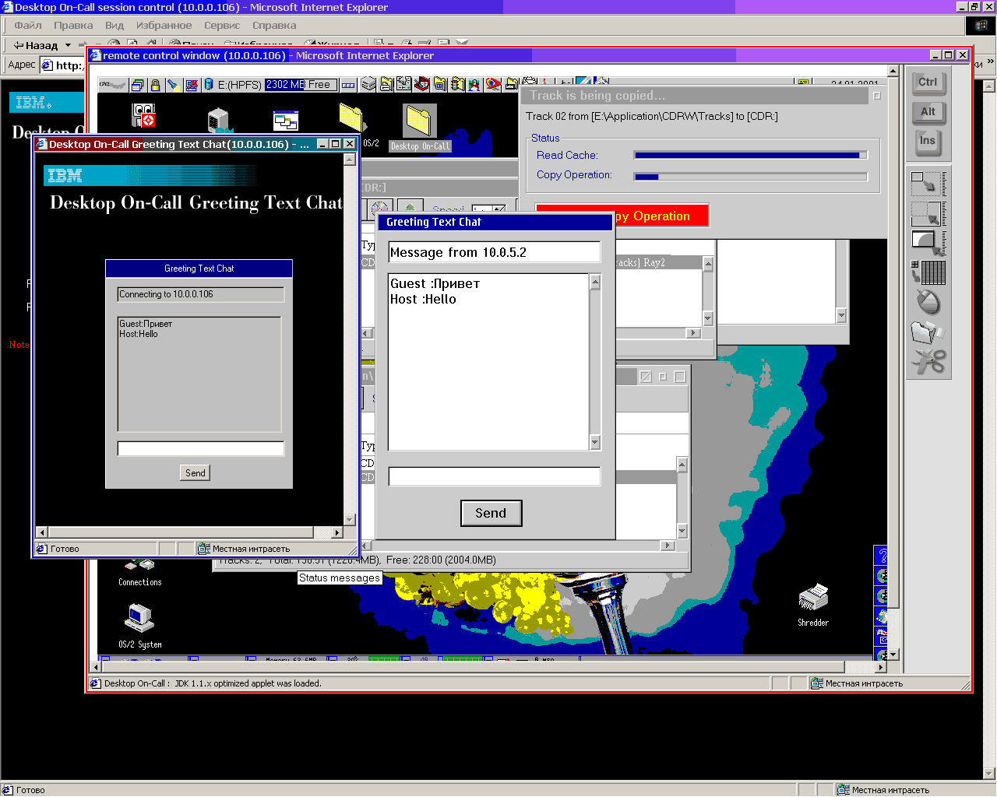
Task: Click the scissors clipboard icon in sidebar
Action: 928,362
